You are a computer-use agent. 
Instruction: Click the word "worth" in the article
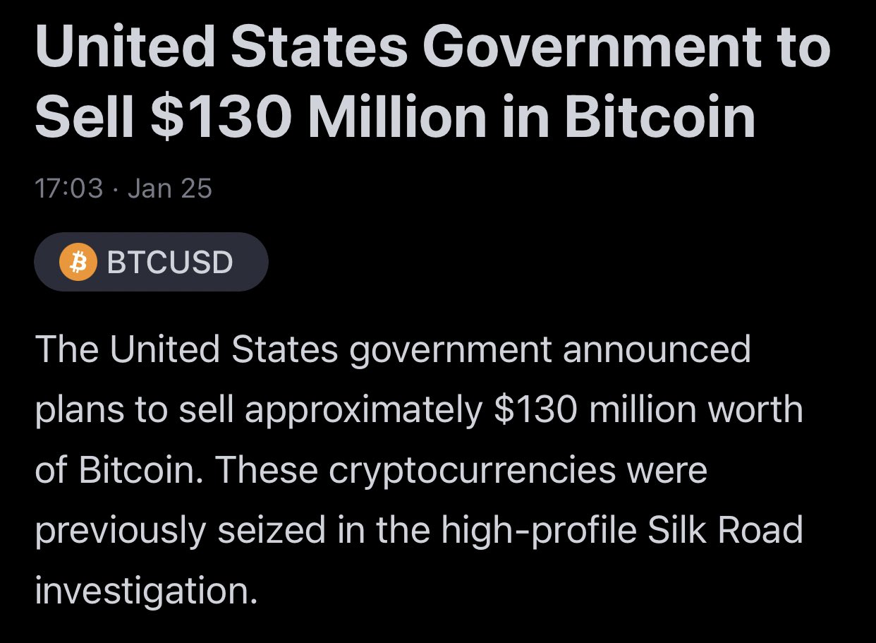pyautogui.click(x=758, y=410)
